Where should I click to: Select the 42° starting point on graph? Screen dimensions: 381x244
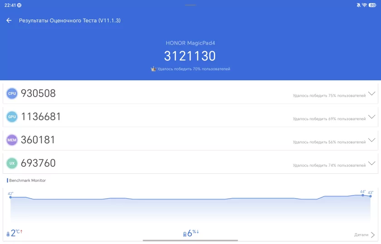10,197
